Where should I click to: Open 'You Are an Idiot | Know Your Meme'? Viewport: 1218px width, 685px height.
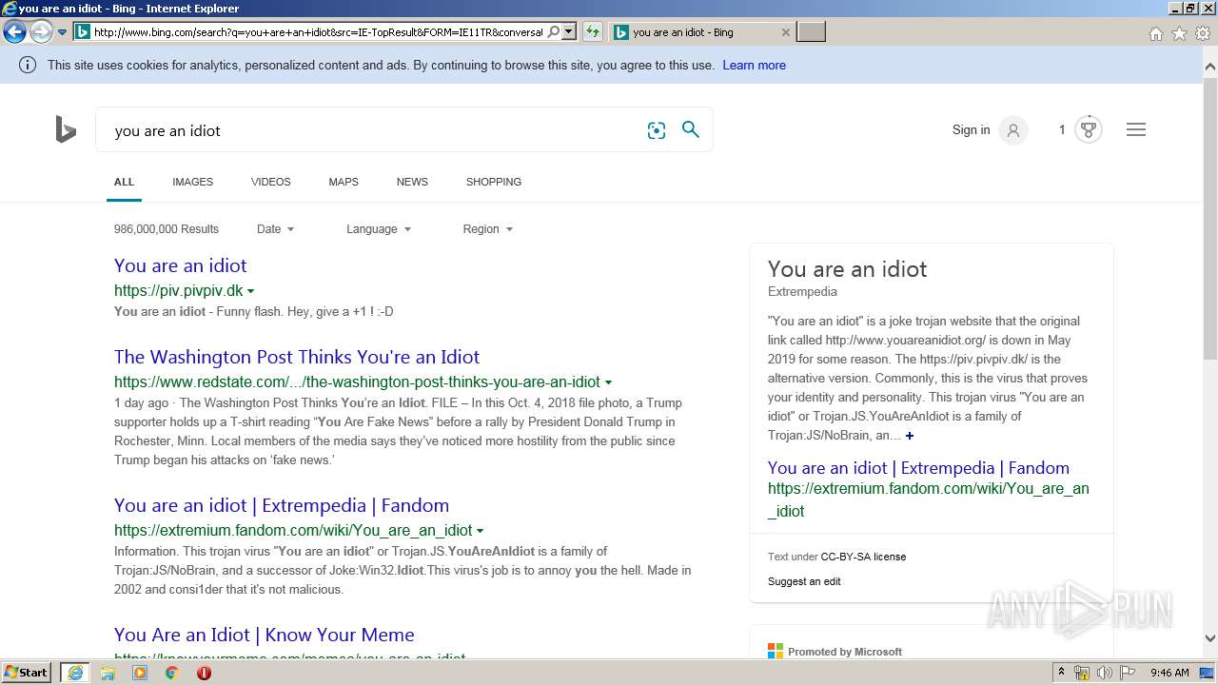click(x=265, y=635)
